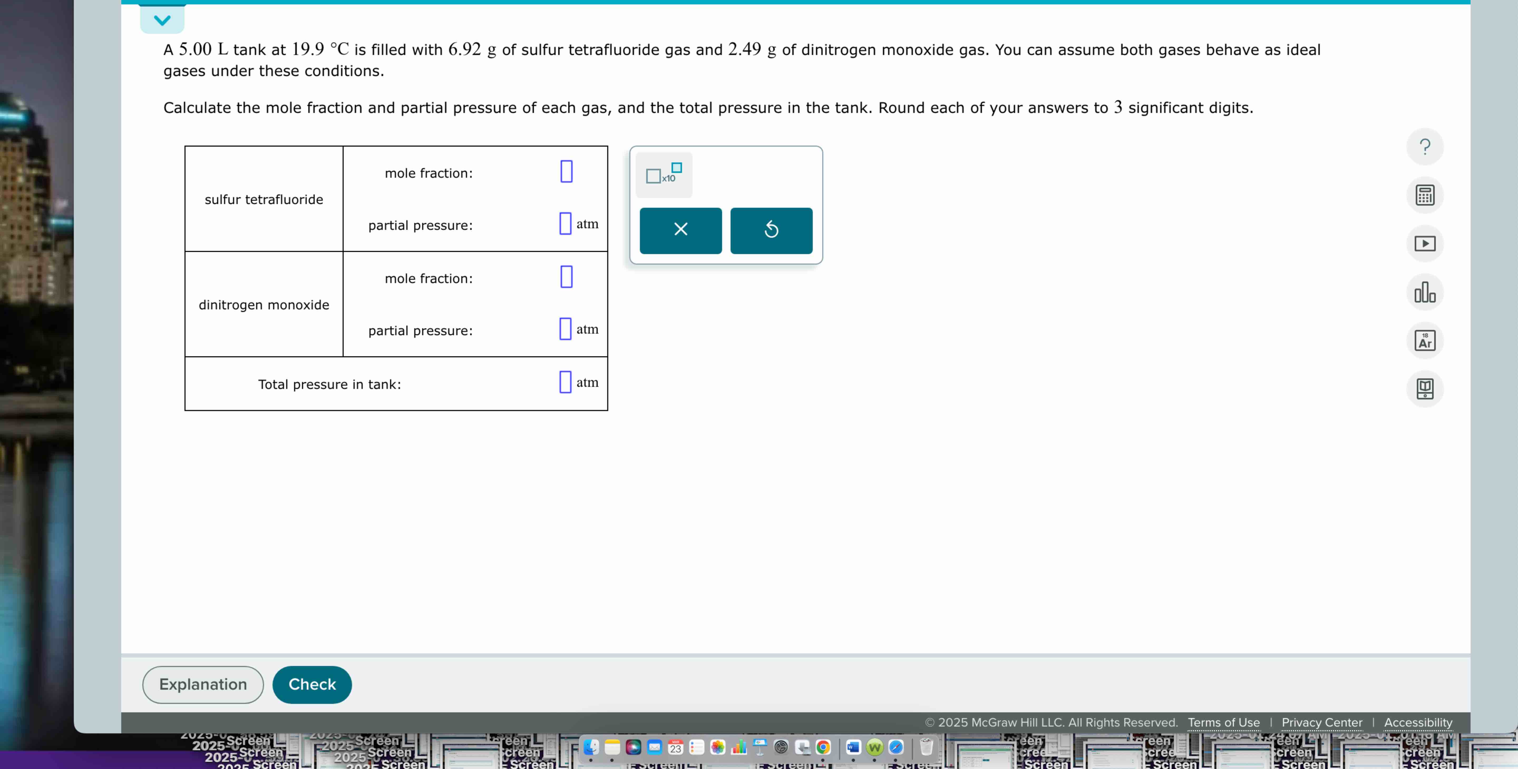
Task: Open the Privacy Center link
Action: (1321, 722)
